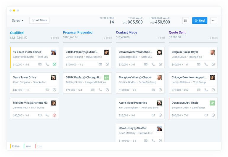228x157 pixels.
Task: Click red arrow on Mid Size Villa card
Action: (x=54, y=115)
